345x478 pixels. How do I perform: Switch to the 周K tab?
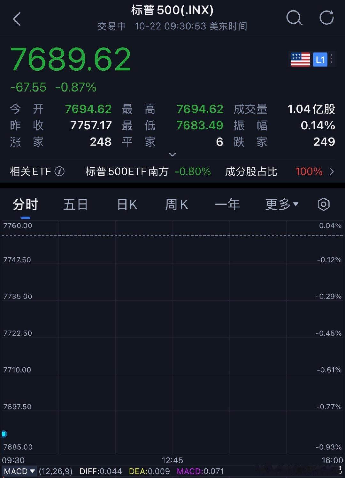click(x=177, y=204)
